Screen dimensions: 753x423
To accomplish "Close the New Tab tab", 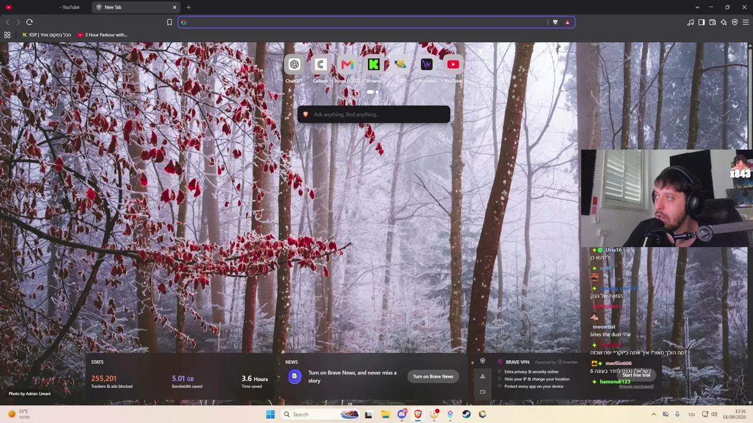I will tap(174, 7).
